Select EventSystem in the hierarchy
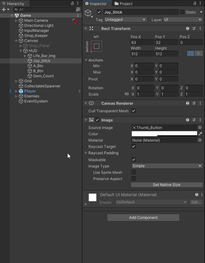205x263 pixels. [x=36, y=101]
